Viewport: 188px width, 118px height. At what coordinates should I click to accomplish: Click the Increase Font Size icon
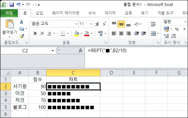pos(97,24)
